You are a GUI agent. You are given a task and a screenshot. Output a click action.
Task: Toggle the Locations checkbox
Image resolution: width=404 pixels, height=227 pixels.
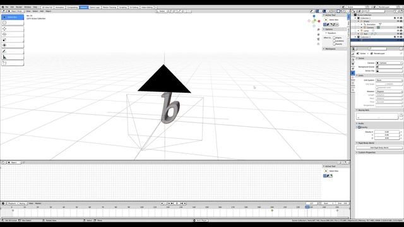[334, 41]
